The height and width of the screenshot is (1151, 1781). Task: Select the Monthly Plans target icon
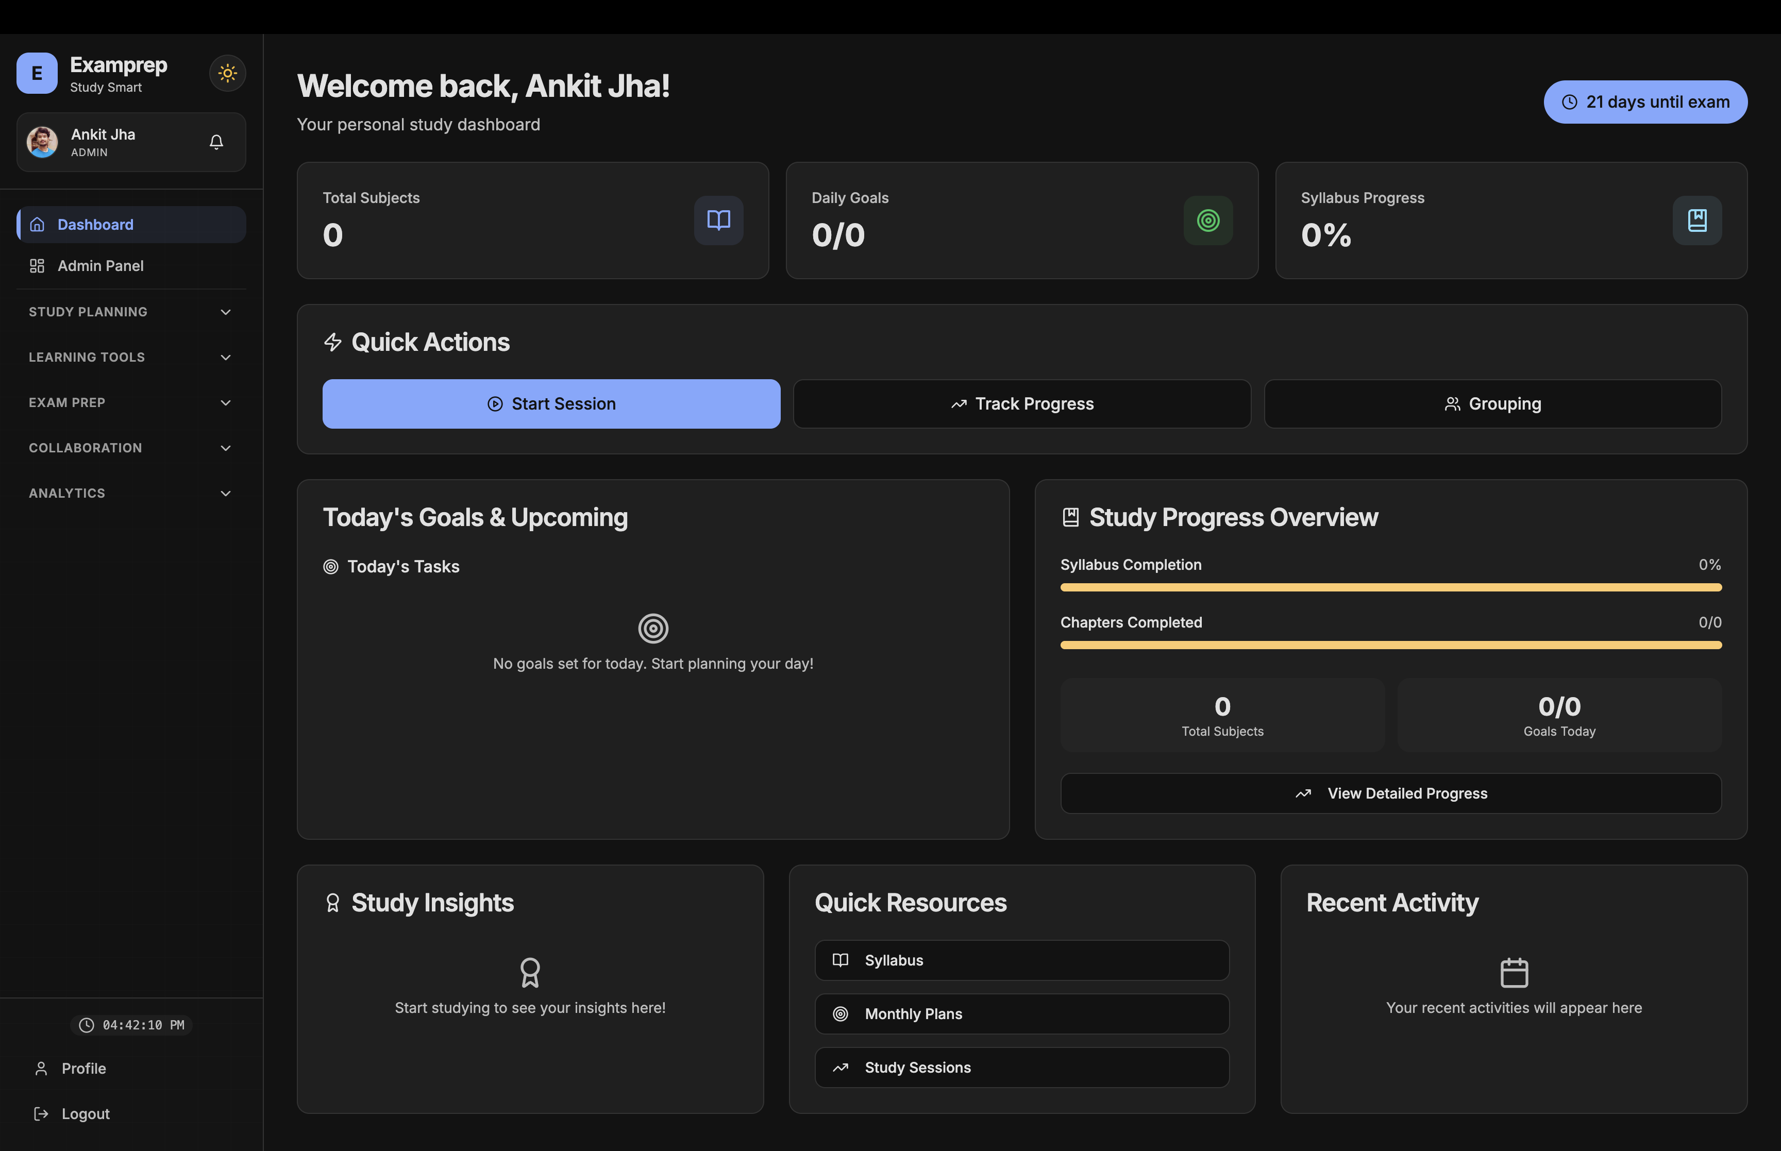[x=841, y=1014]
